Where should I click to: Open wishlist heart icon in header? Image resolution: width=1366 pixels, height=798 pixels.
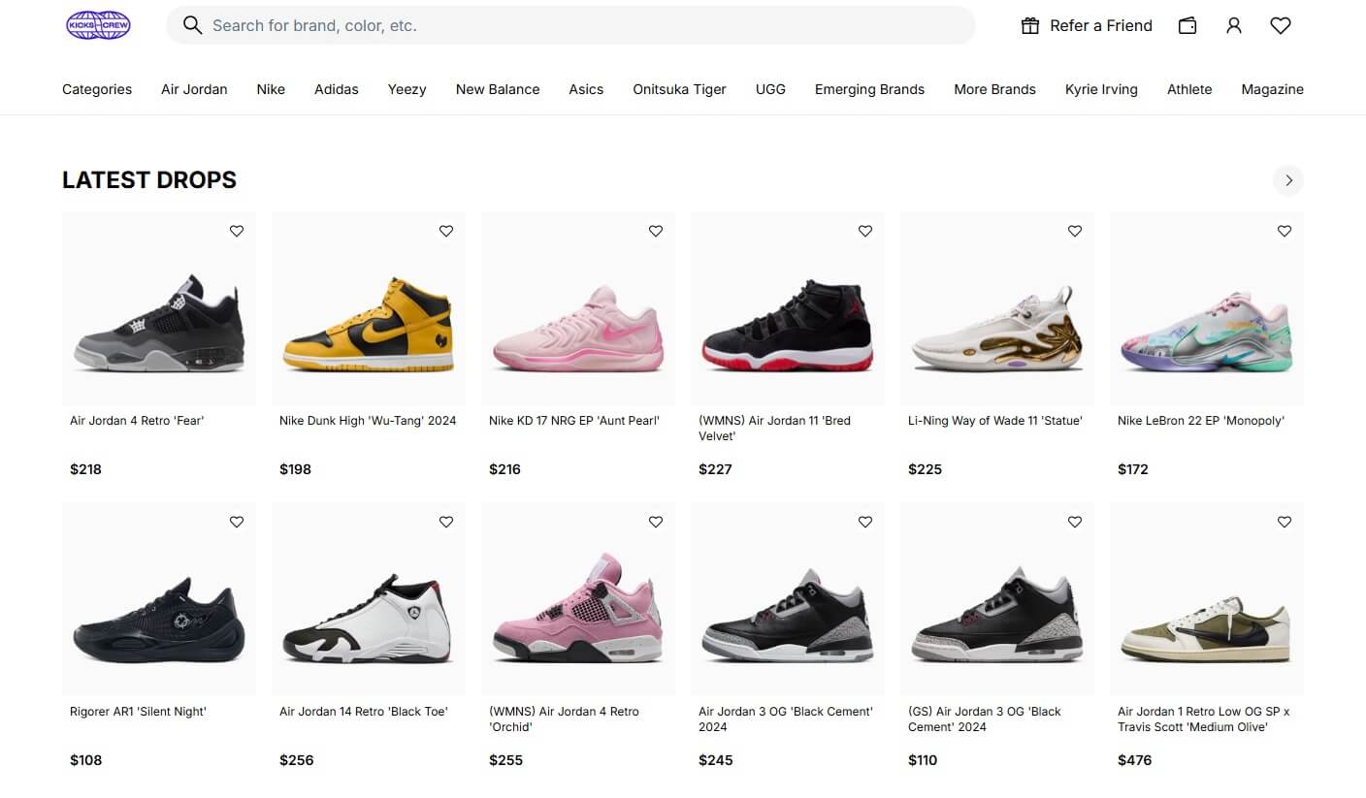coord(1281,26)
